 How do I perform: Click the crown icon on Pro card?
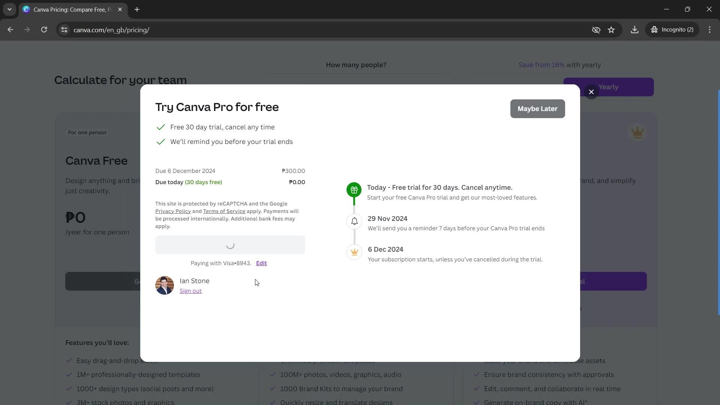637,132
